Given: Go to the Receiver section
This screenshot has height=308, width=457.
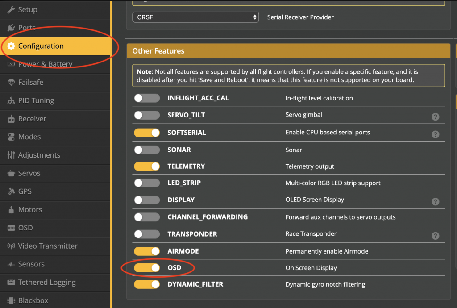Looking at the screenshot, I should (31, 119).
